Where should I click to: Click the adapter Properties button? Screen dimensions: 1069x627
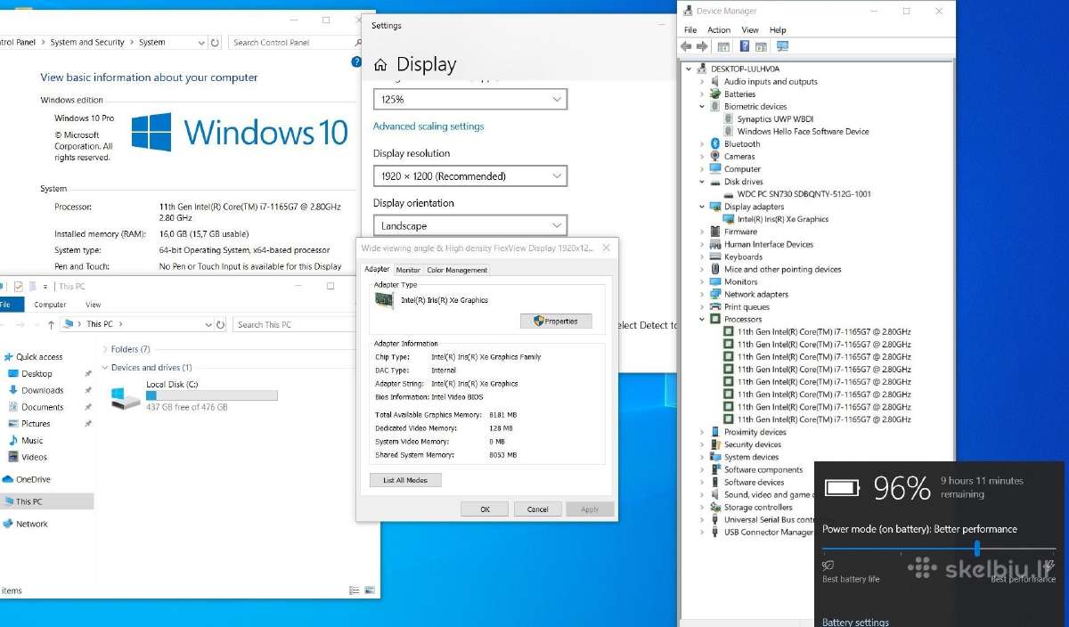tap(556, 321)
